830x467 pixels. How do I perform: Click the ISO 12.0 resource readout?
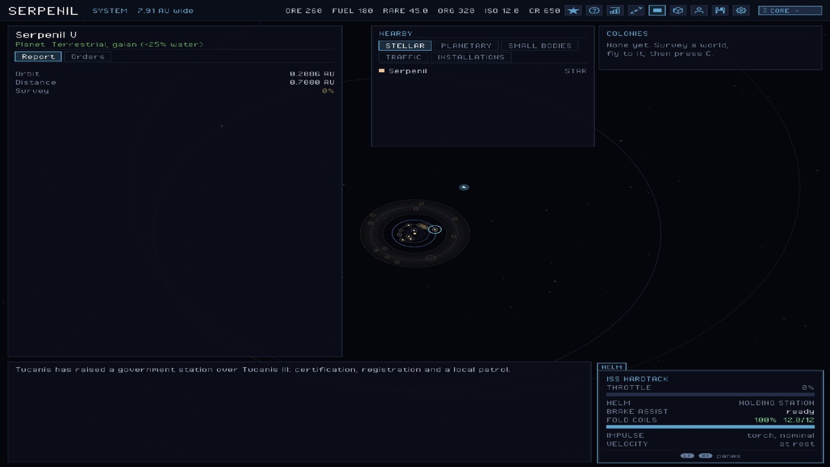501,11
